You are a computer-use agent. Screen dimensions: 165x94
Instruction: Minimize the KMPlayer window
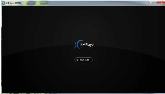[x=151, y=2]
